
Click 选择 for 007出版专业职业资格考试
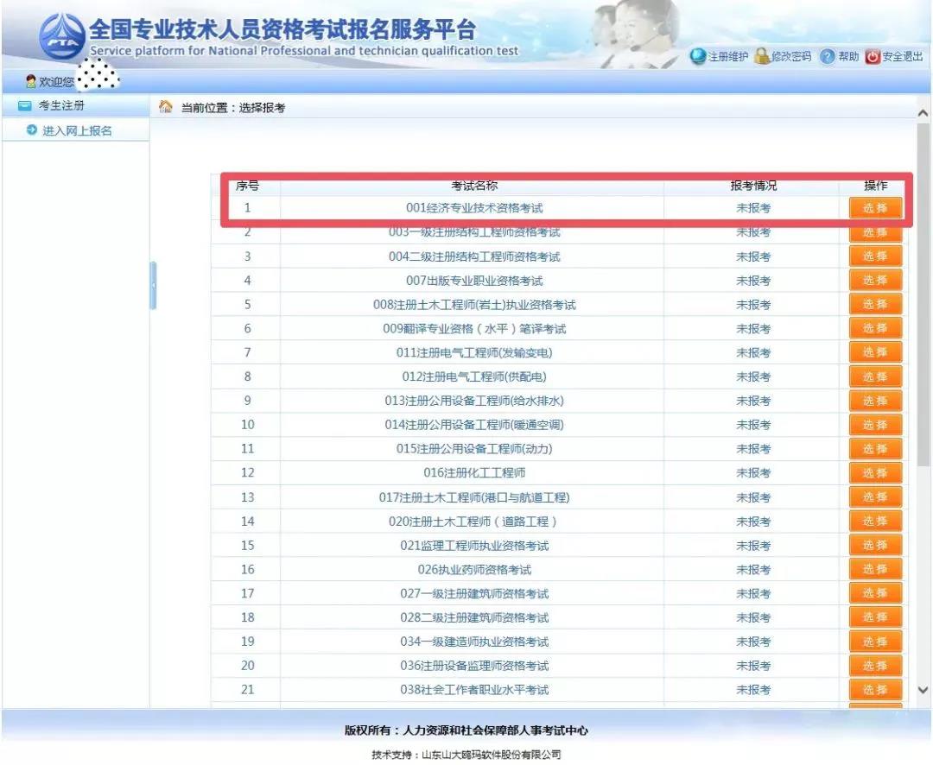pos(875,280)
